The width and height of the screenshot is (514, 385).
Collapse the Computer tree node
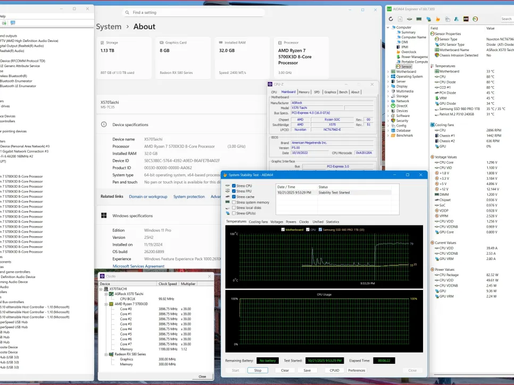[x=388, y=27]
